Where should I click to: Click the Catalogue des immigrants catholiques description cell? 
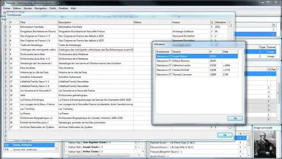click(96, 49)
